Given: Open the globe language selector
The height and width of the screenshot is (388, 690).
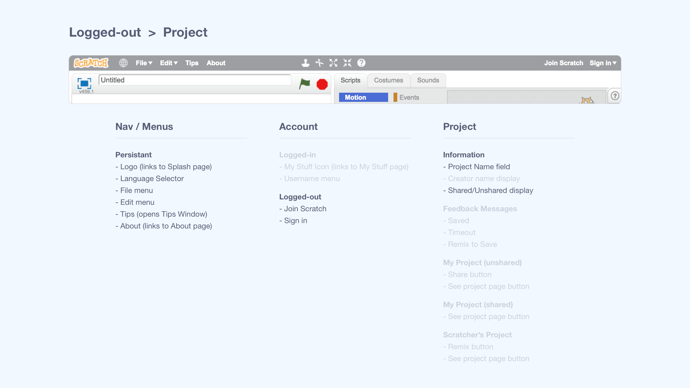Looking at the screenshot, I should (123, 63).
